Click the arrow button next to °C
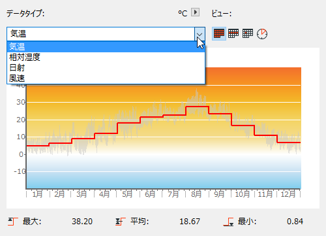This screenshot has width=326, height=236. (x=195, y=12)
